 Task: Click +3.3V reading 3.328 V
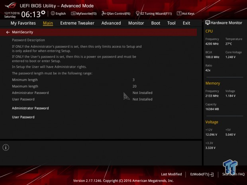(x=210, y=148)
